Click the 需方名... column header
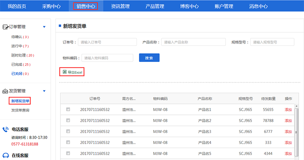This screenshot has height=160, width=304. click(x=129, y=98)
